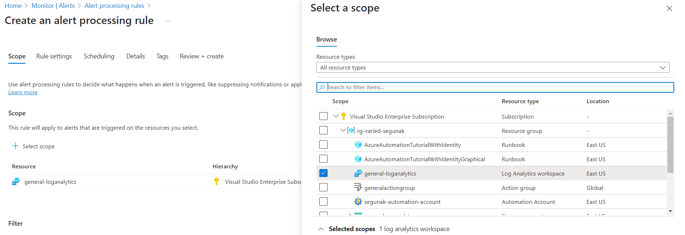The height and width of the screenshot is (235, 685).
Task: Click the Action group type cell
Action: pos(518,188)
